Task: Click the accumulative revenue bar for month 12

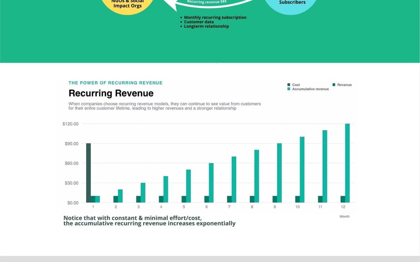Action: click(x=347, y=163)
